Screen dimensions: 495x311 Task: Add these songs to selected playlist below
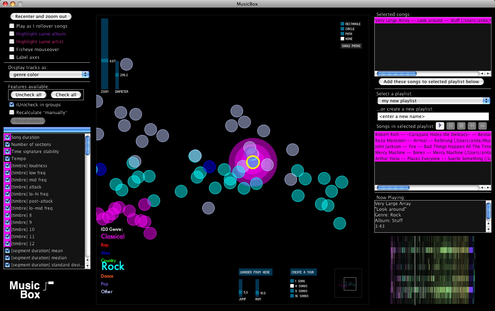(x=431, y=81)
